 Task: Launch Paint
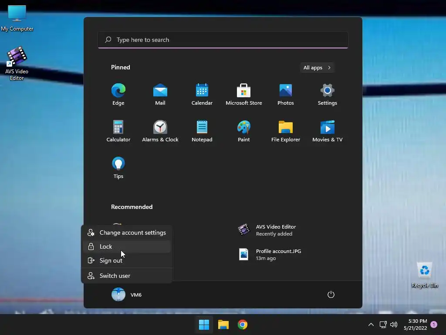coord(244,131)
